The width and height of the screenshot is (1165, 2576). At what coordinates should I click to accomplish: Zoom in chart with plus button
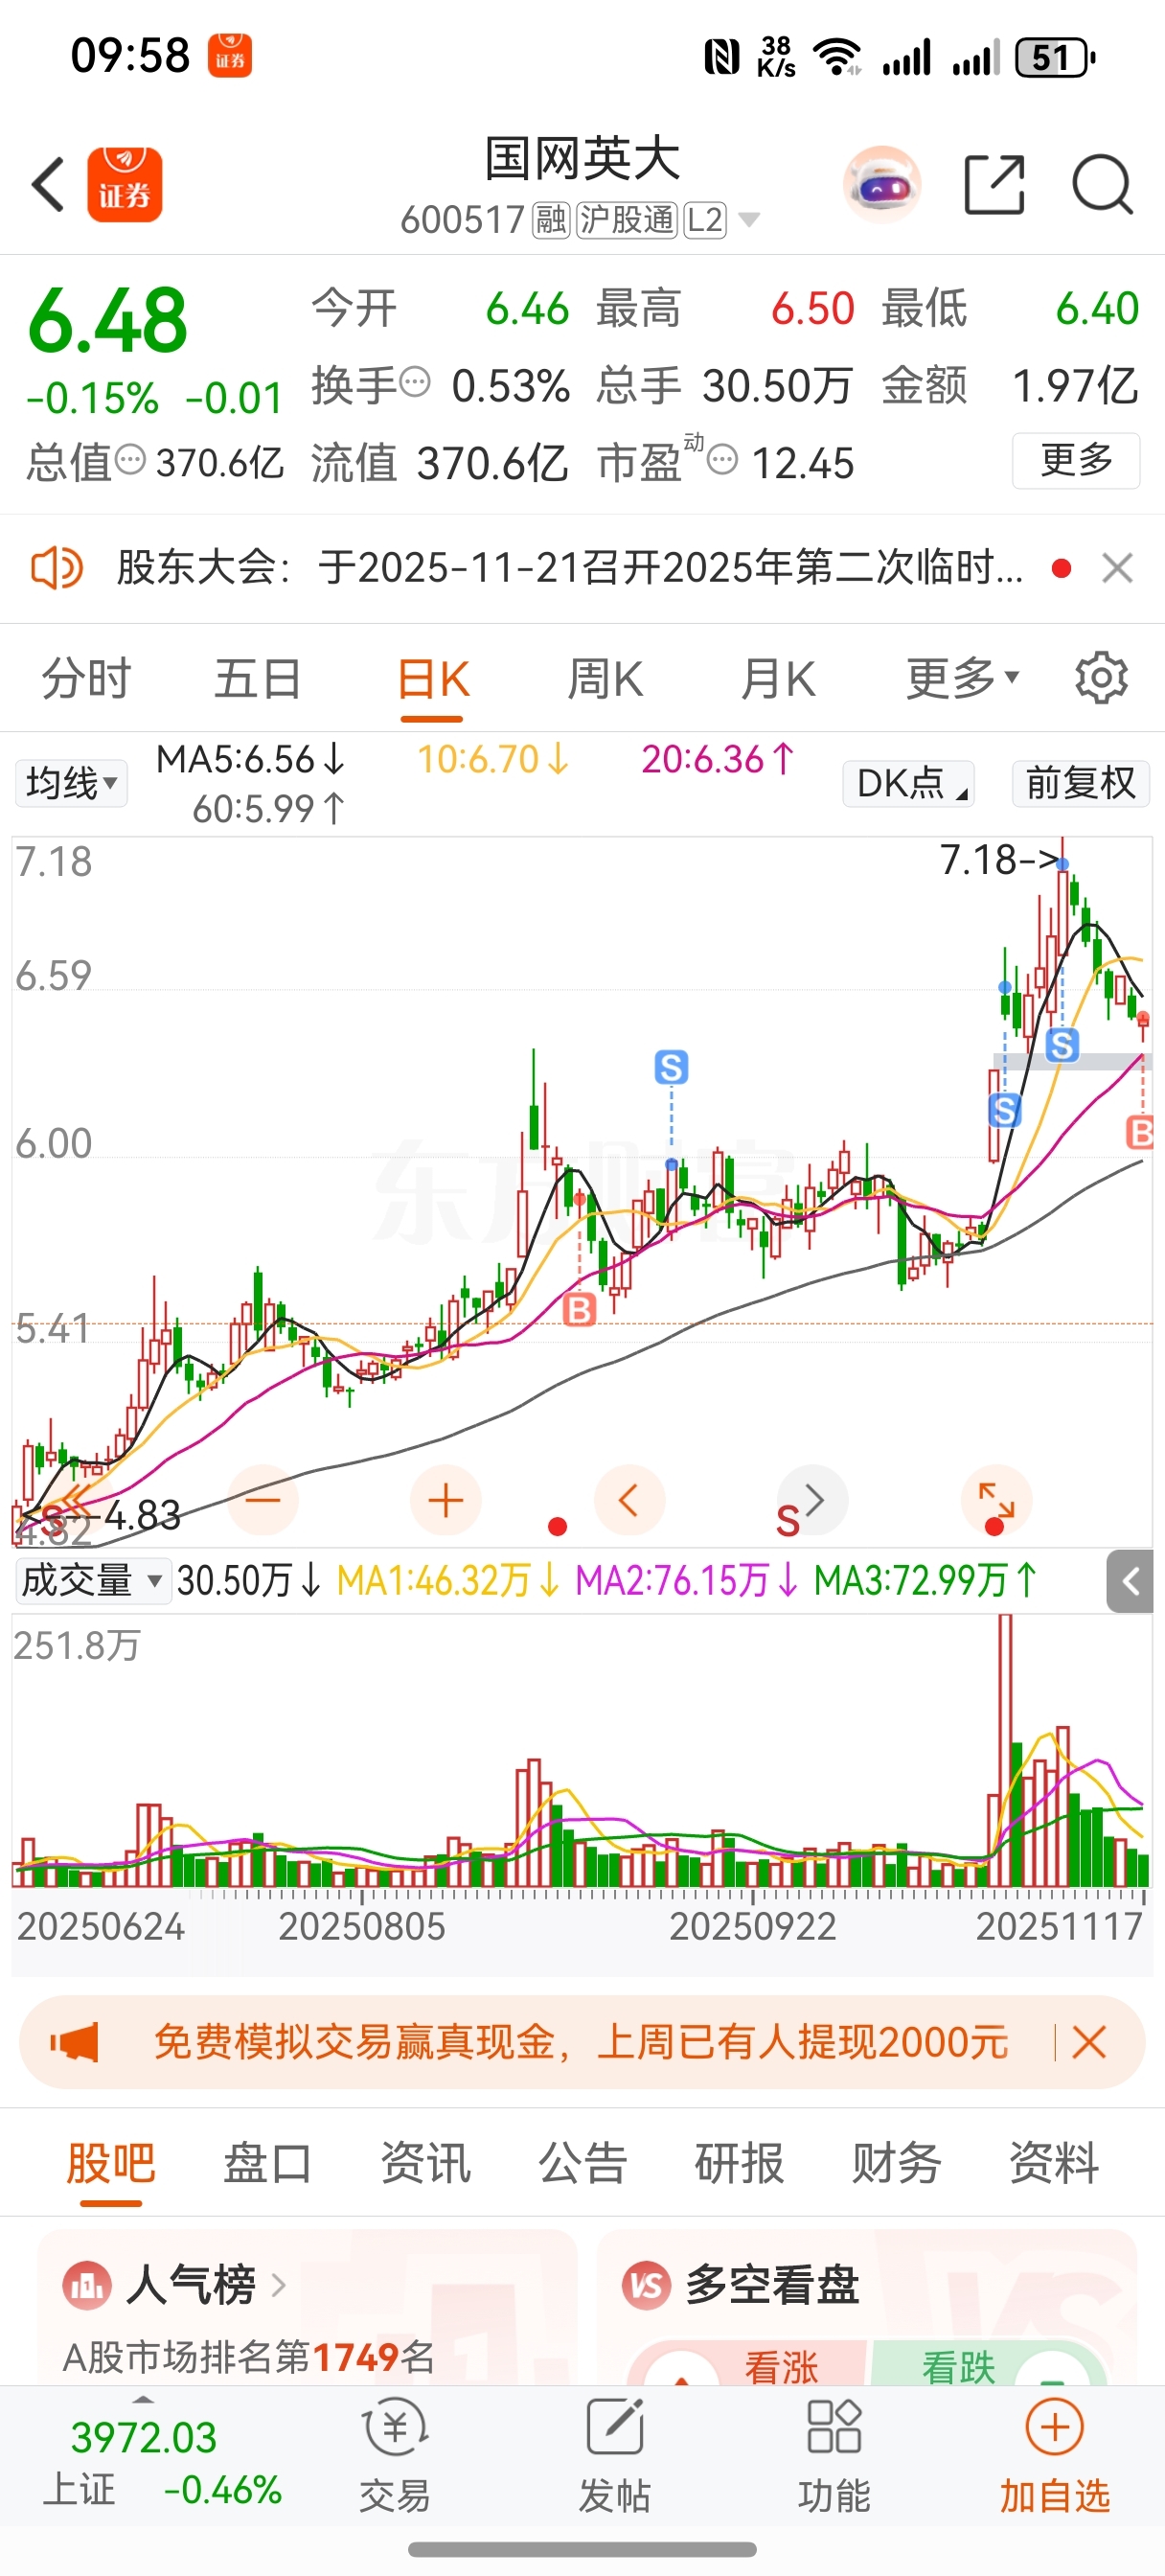[x=446, y=1500]
